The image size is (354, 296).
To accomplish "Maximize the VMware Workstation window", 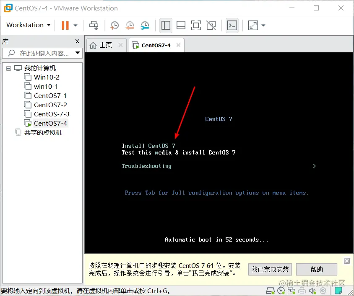I will click(x=316, y=8).
